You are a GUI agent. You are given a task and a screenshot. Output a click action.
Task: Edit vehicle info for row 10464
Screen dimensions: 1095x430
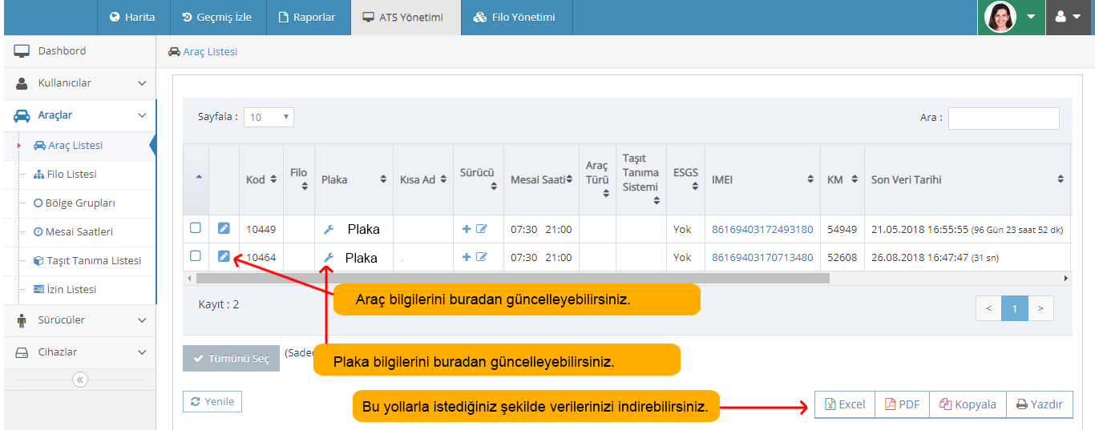point(224,256)
